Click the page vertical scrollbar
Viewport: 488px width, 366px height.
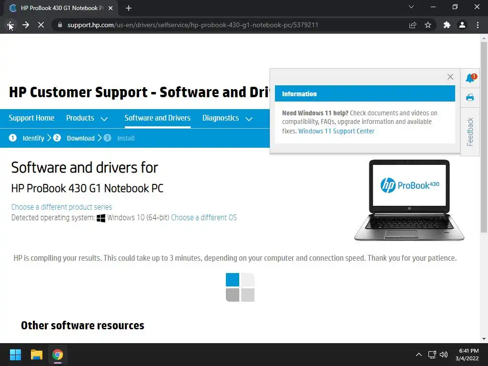484,137
